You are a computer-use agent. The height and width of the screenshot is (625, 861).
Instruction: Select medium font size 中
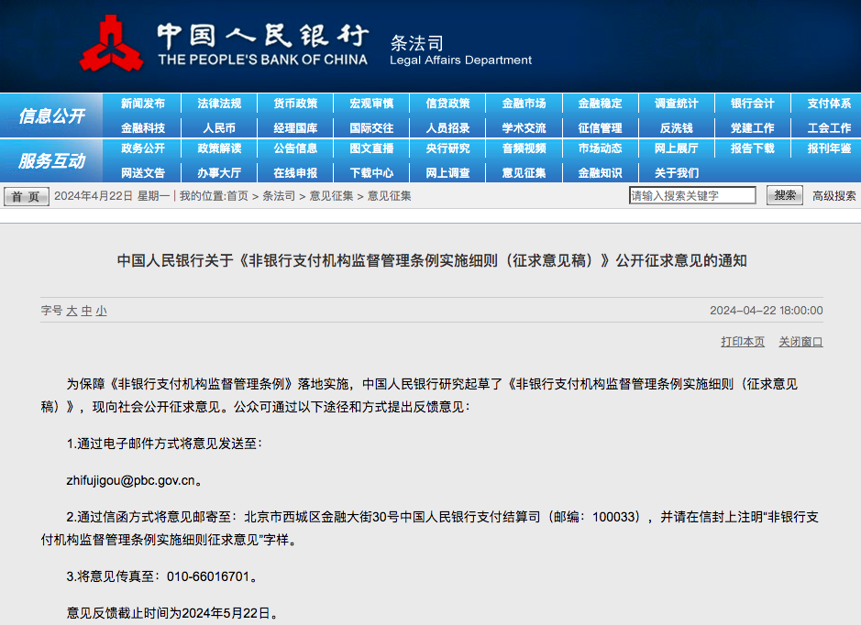[86, 311]
